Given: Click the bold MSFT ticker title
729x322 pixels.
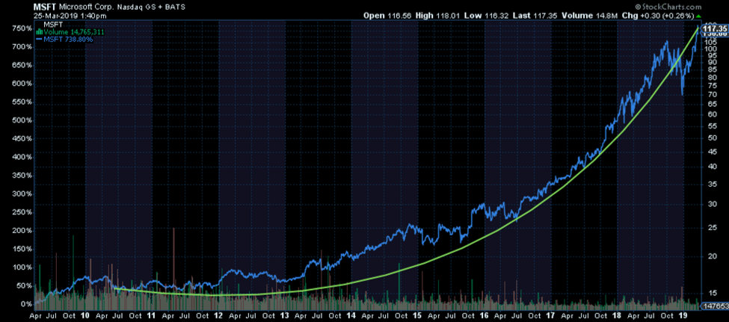Looking at the screenshot, I should coord(43,7).
